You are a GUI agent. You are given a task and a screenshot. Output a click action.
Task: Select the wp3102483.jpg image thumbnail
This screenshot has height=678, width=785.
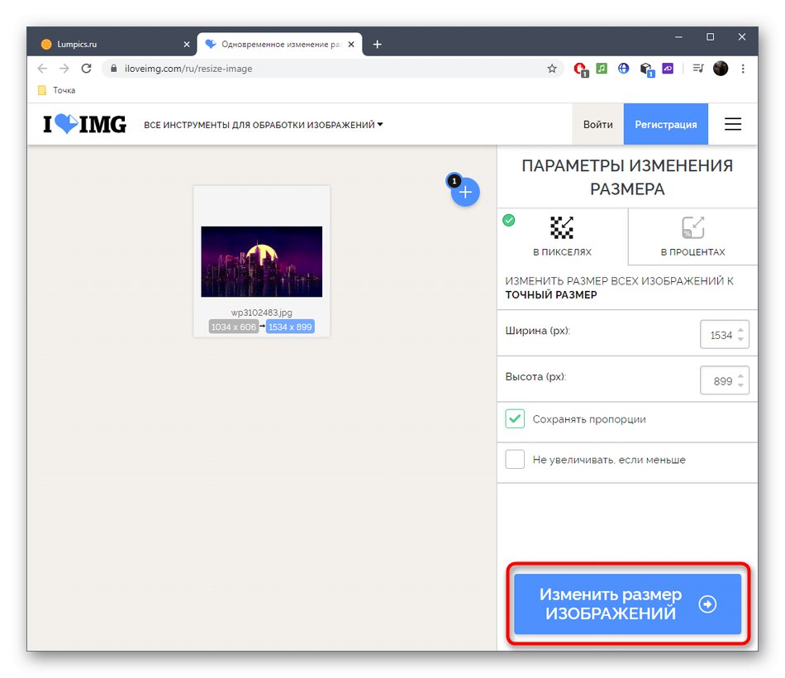[x=262, y=261]
